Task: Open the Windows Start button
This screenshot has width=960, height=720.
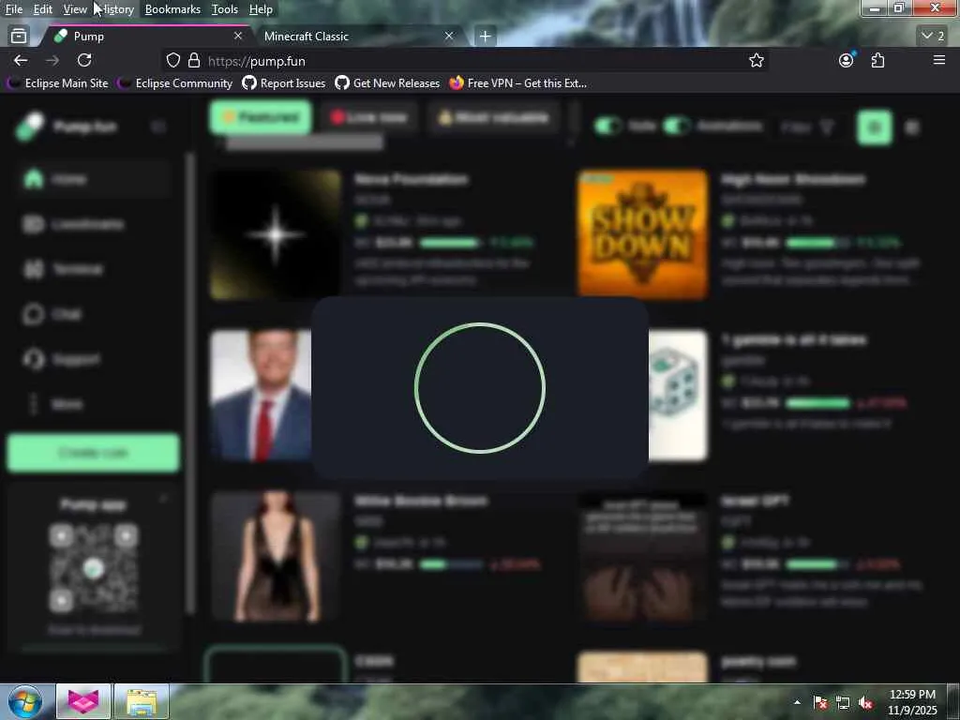Action: point(25,701)
